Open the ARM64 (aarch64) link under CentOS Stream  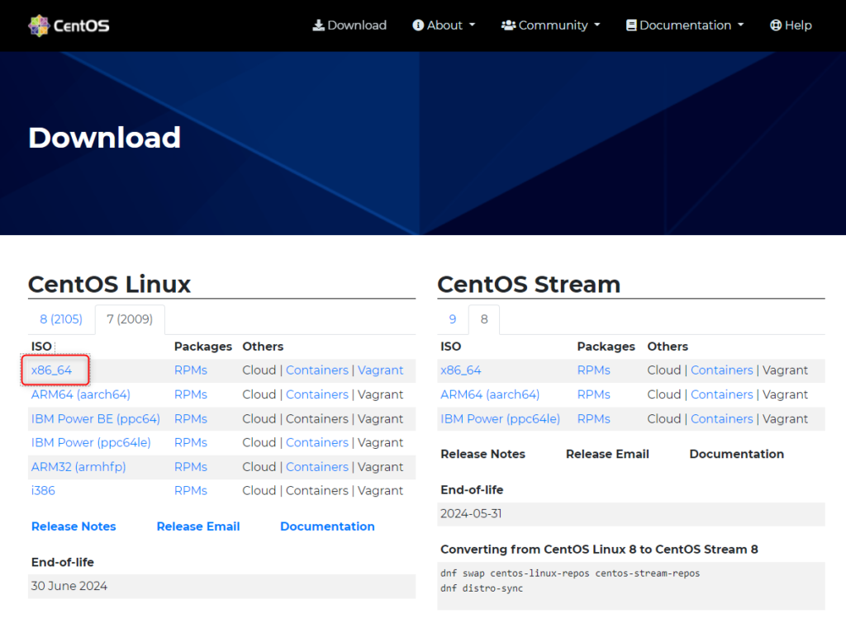(490, 394)
